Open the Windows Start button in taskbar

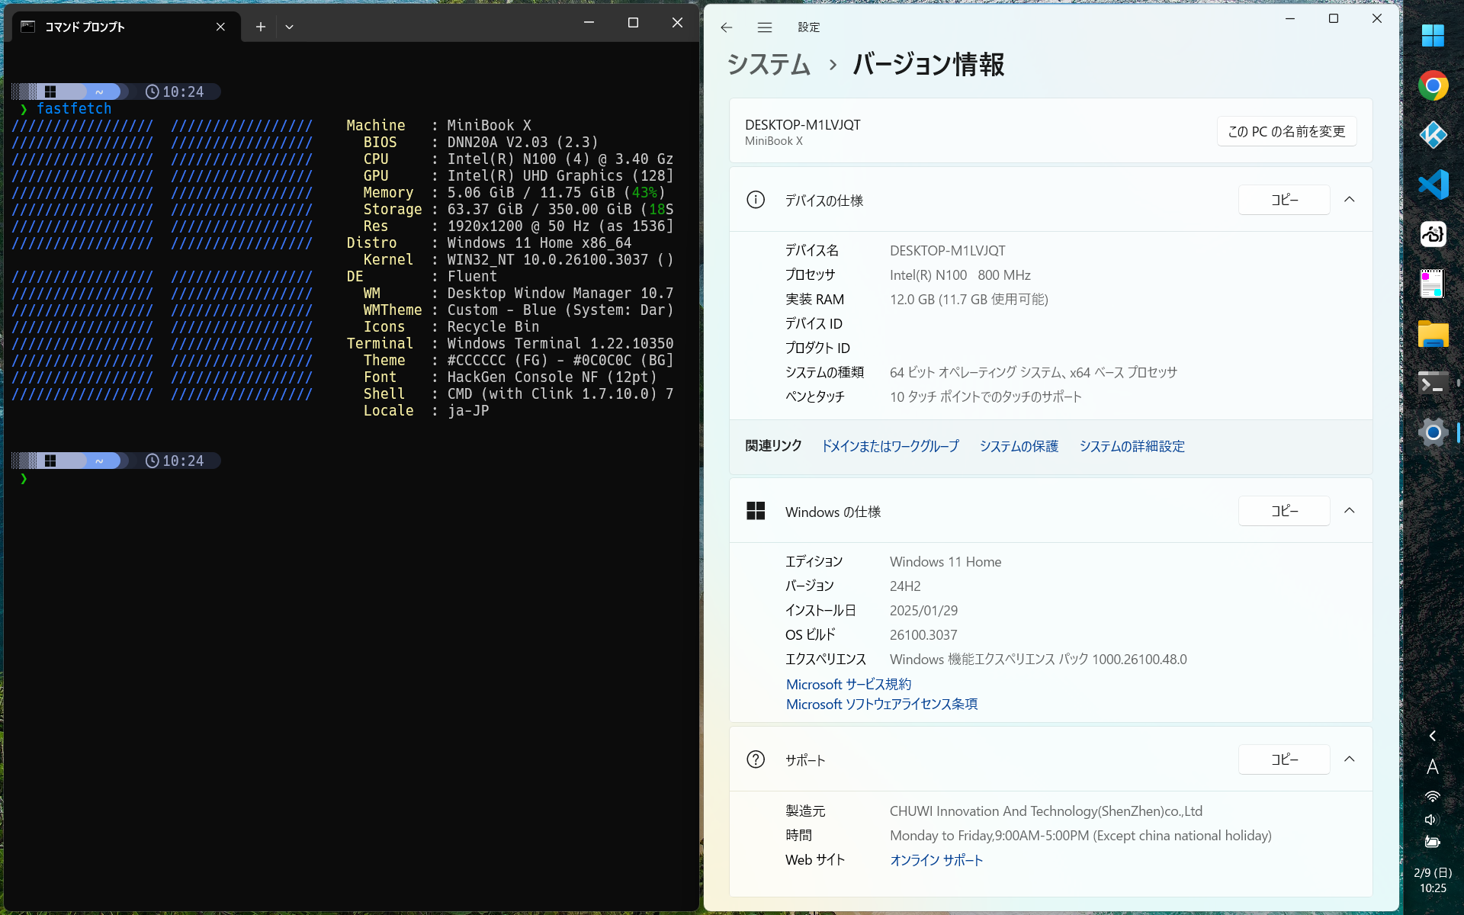pyautogui.click(x=1433, y=35)
